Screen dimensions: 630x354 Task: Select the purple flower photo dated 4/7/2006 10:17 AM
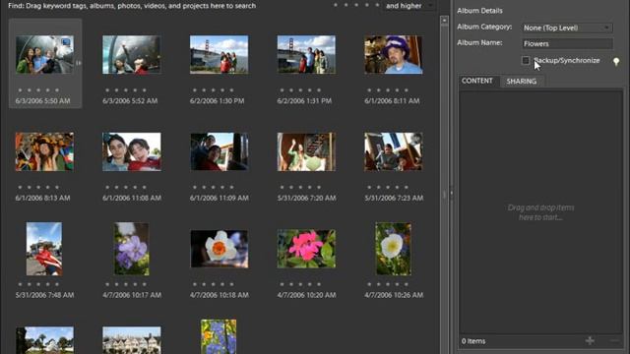coord(131,249)
